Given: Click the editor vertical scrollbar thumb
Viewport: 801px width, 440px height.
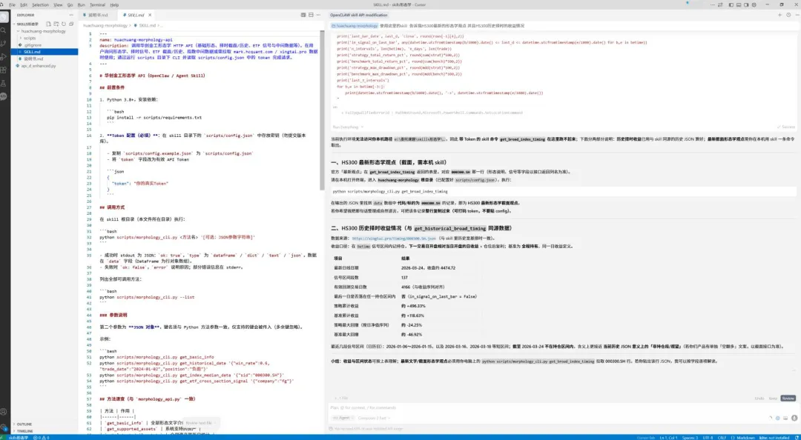Looking at the screenshot, I should pyautogui.click(x=322, y=110).
